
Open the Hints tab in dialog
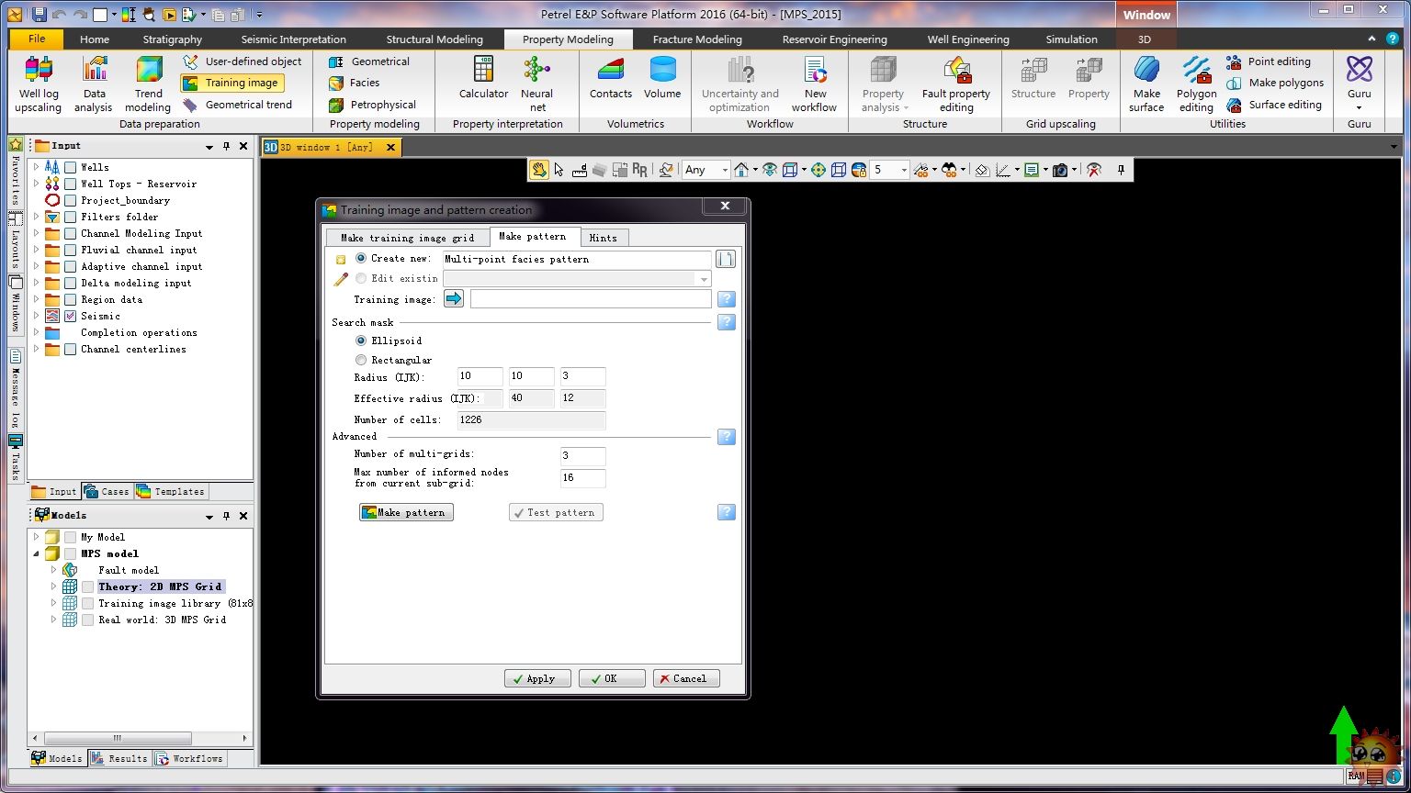(604, 238)
